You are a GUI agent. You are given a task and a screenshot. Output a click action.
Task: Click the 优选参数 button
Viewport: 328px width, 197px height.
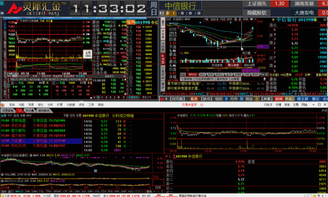coord(217,65)
